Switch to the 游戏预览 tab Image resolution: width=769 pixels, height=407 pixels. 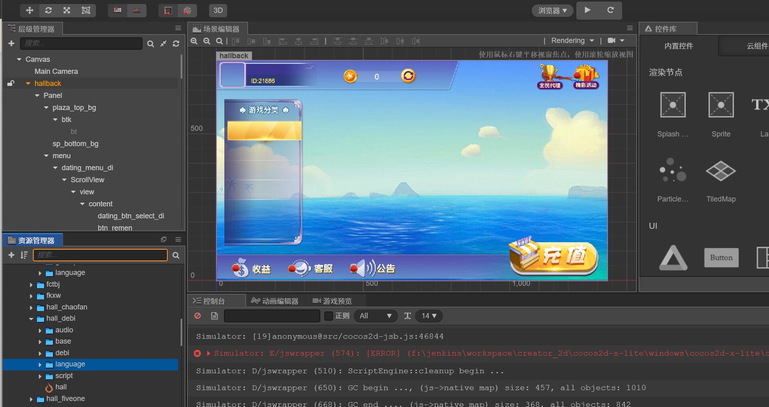332,301
